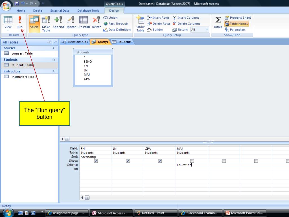Viewport: 289px width, 217px height.
Task: Click the table pane horizontal scrollbar thumb
Action: click(67, 139)
